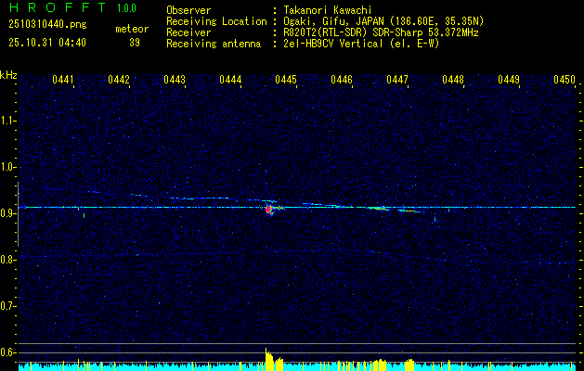Jump to the 0447 time marker

(397, 81)
